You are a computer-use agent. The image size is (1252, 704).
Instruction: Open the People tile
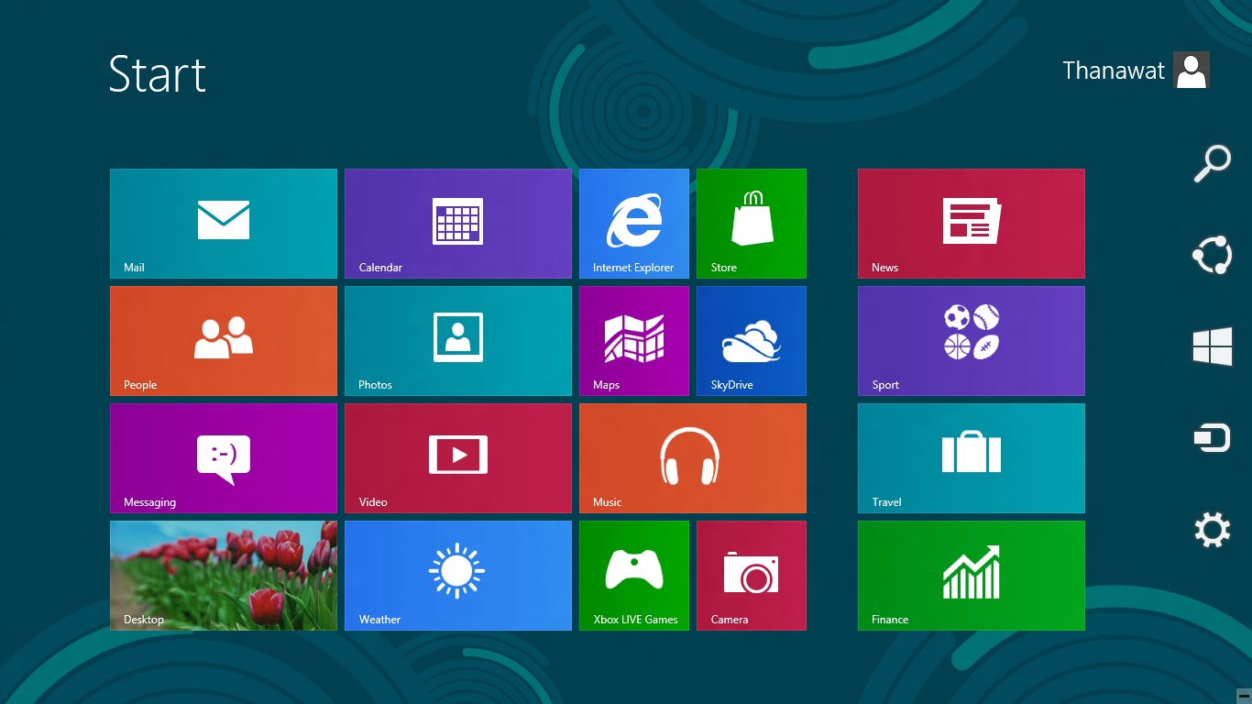224,341
